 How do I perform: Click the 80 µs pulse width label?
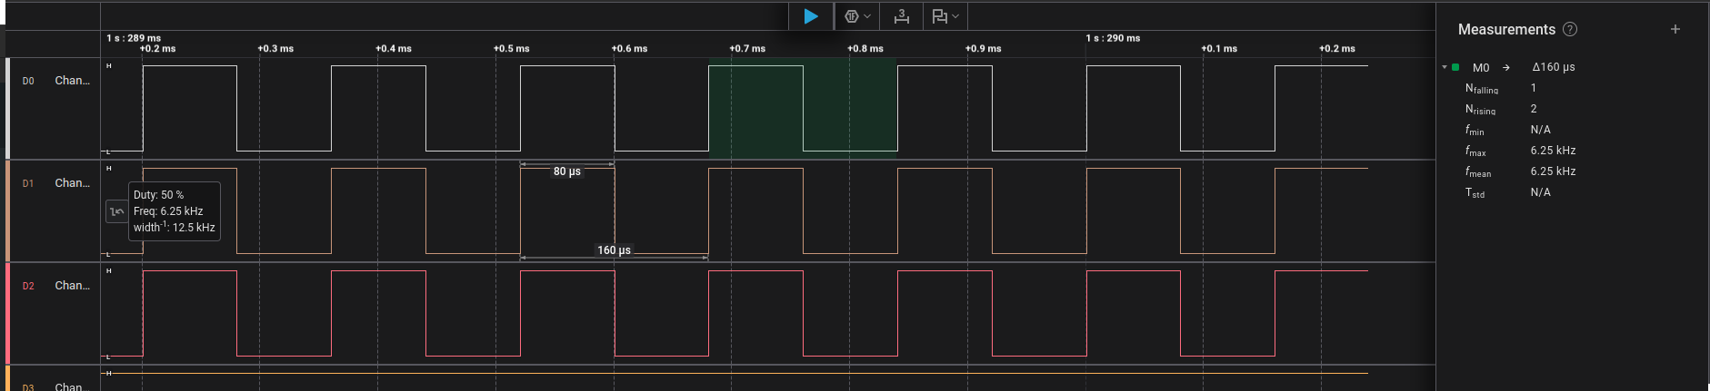tap(567, 171)
